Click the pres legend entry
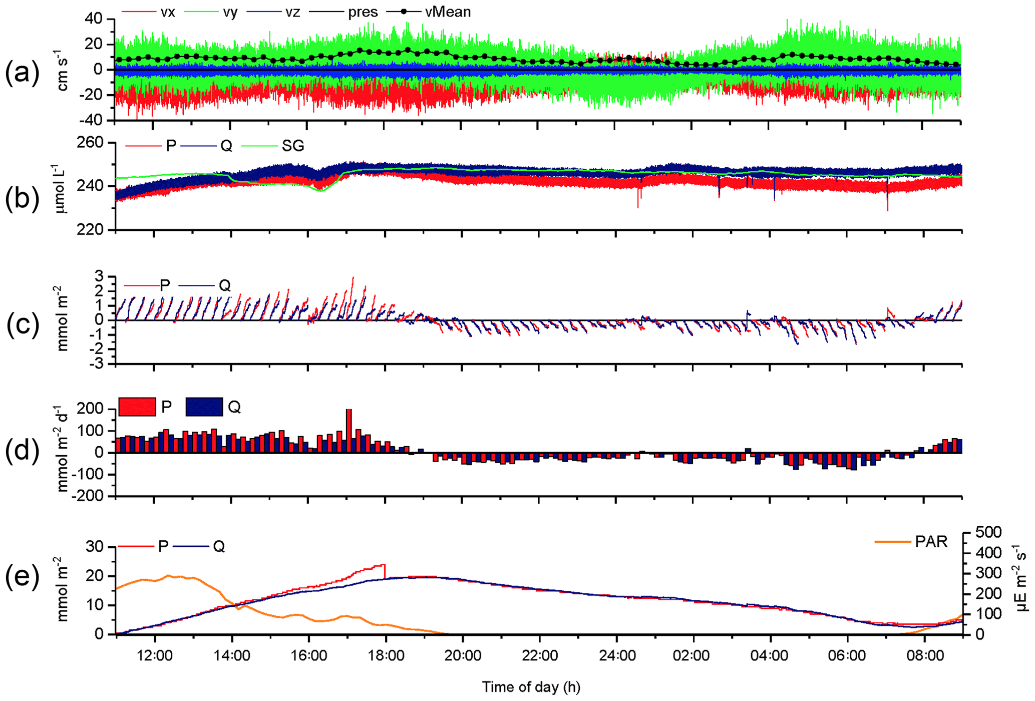1035x701 pixels. (363, 12)
